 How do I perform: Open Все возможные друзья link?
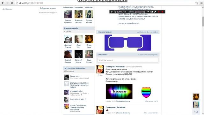48,12
